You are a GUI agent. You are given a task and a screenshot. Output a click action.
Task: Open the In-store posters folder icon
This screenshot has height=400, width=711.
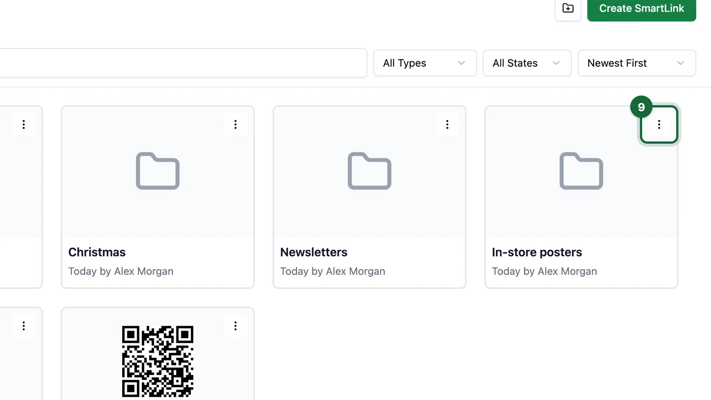tap(581, 171)
